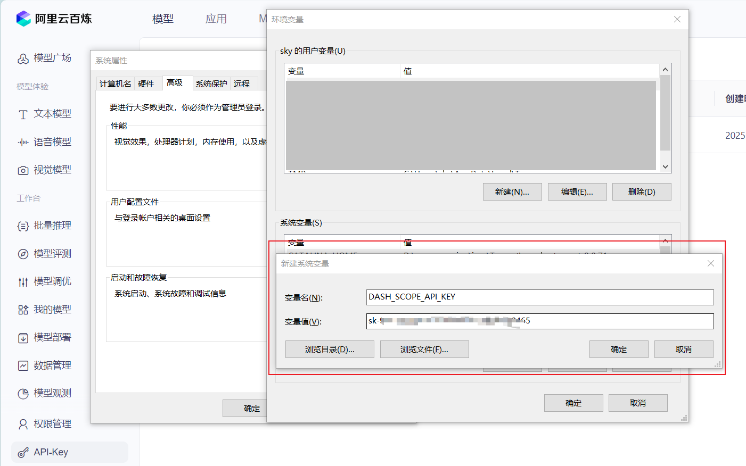Open 批量推理 icon in sidebar
The width and height of the screenshot is (746, 466).
[x=23, y=226]
